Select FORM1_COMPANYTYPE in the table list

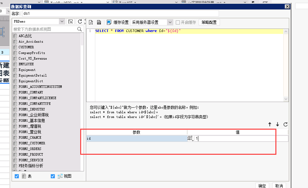coord(34,104)
